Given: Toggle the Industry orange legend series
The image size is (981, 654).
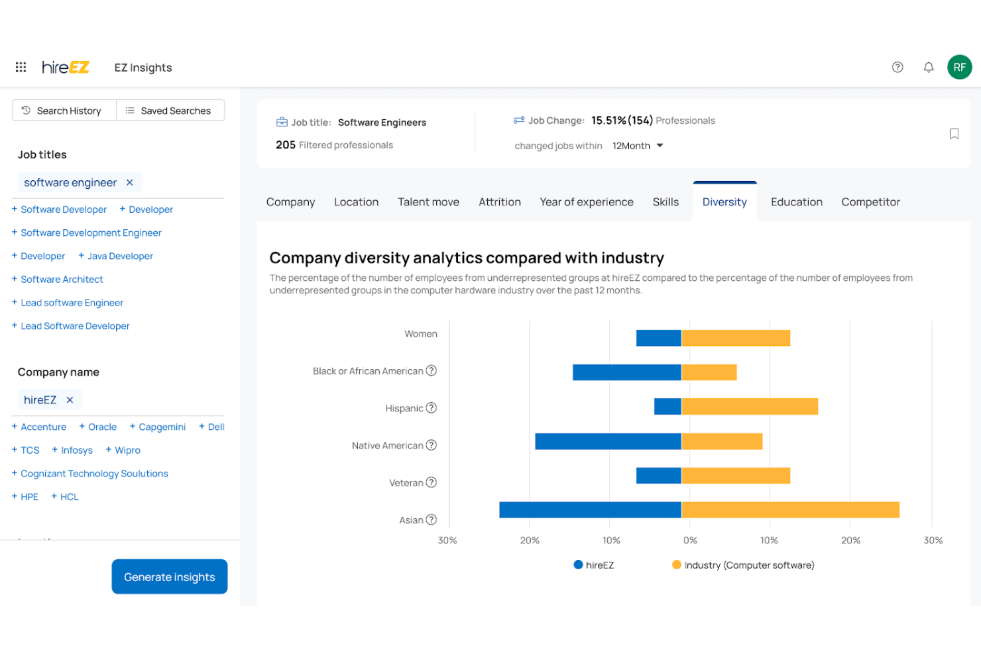Looking at the screenshot, I should tap(743, 565).
